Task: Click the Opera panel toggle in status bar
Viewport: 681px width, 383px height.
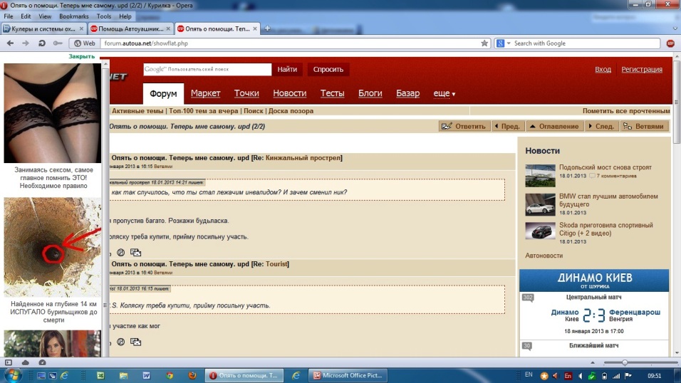Action: (x=8, y=362)
